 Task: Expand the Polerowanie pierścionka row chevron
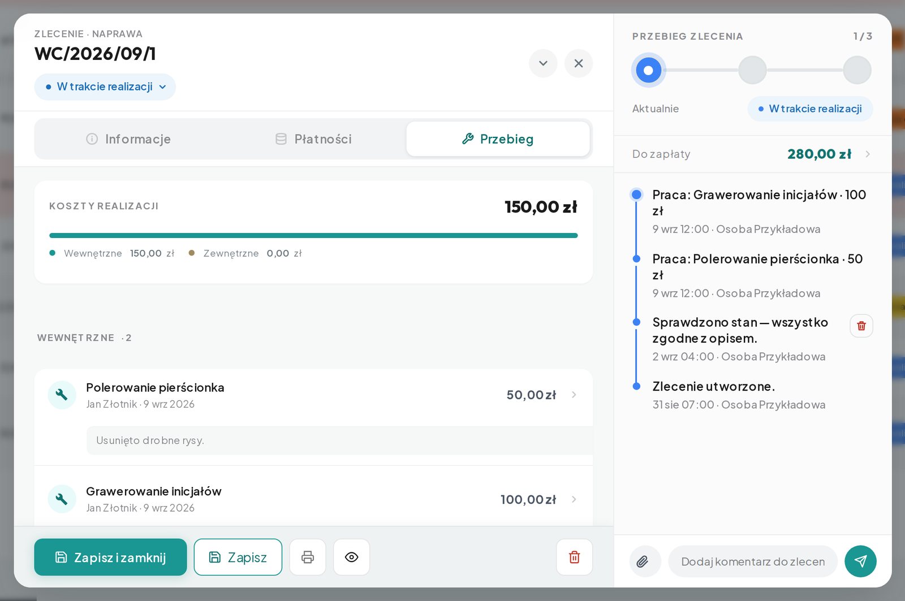(574, 395)
